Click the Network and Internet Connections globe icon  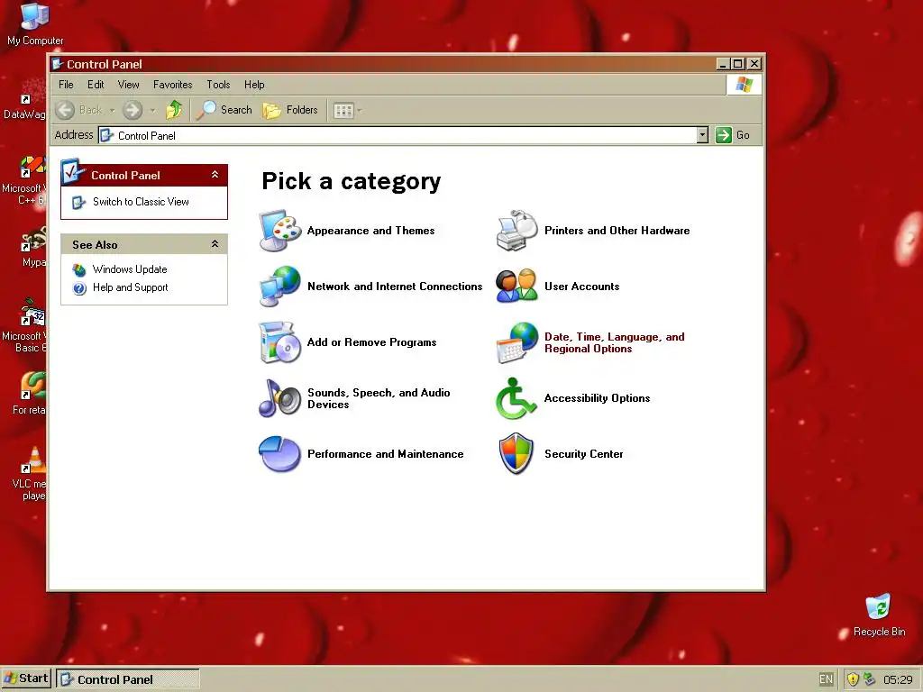pyautogui.click(x=280, y=287)
